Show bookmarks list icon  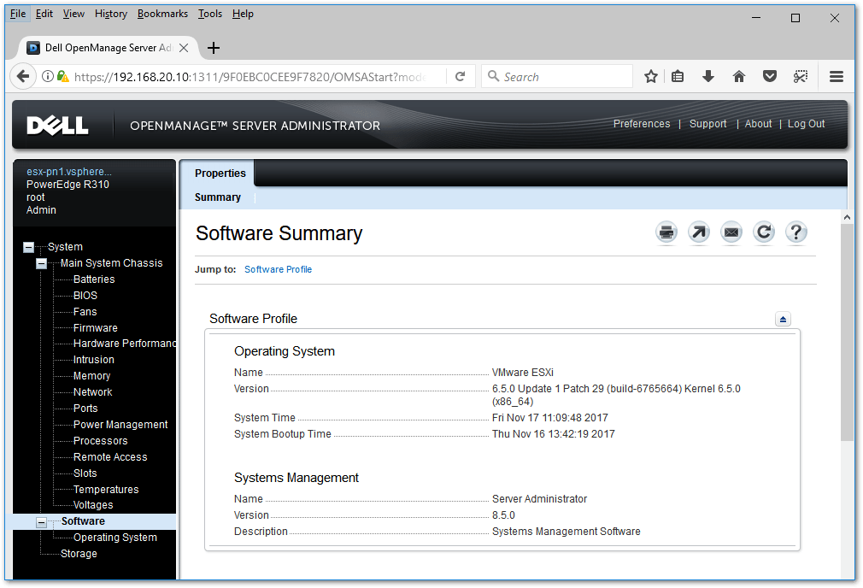tap(678, 77)
